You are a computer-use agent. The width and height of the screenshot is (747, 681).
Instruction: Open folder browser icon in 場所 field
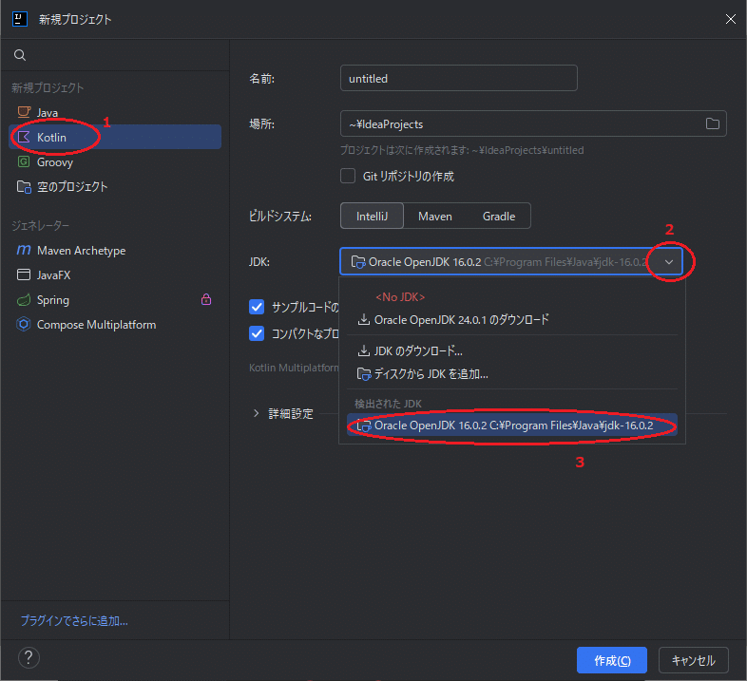coord(712,123)
